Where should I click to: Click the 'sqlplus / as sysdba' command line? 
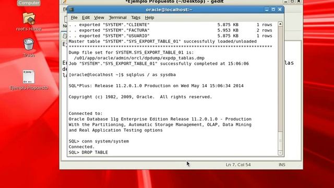[x=122, y=75]
